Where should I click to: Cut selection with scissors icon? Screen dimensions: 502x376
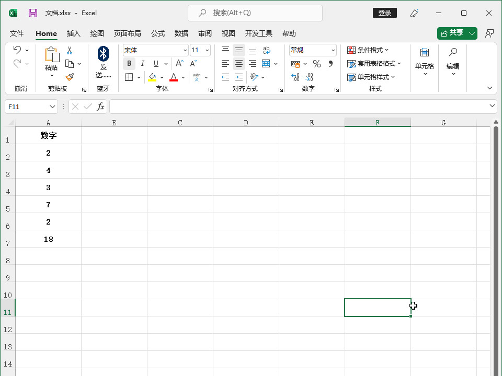pos(70,50)
